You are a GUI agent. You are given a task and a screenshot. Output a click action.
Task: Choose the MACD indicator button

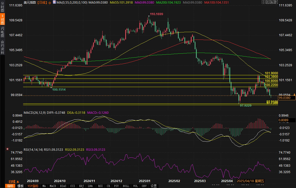[x=53, y=186]
